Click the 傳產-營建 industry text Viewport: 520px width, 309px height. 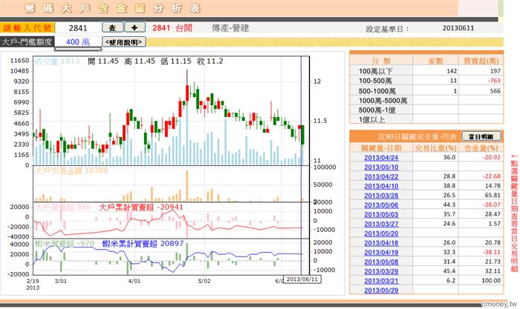pos(230,28)
